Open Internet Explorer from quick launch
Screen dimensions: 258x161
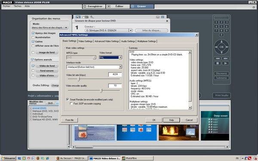(x=47, y=158)
